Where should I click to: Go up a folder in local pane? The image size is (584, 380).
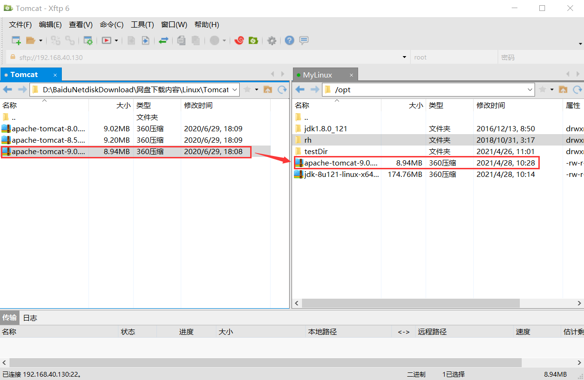pos(268,89)
